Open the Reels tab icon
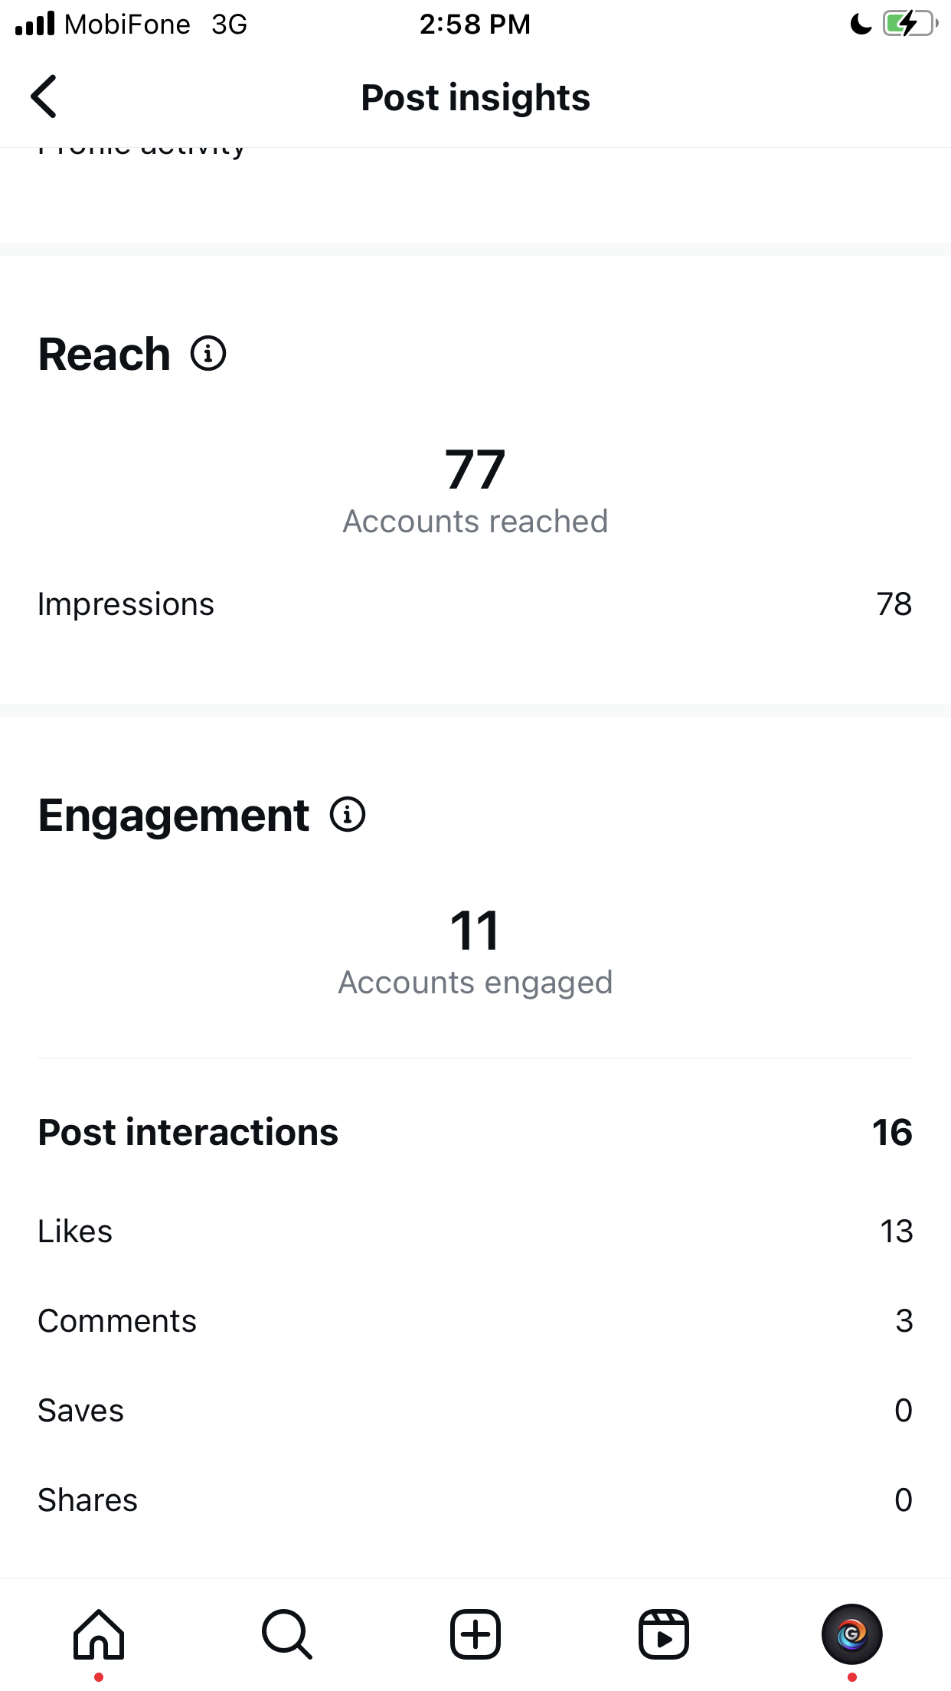The height and width of the screenshot is (1691, 951). 664,1634
